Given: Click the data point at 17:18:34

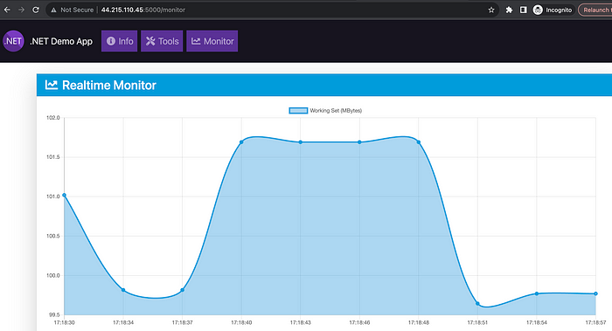Looking at the screenshot, I should pos(123,290).
